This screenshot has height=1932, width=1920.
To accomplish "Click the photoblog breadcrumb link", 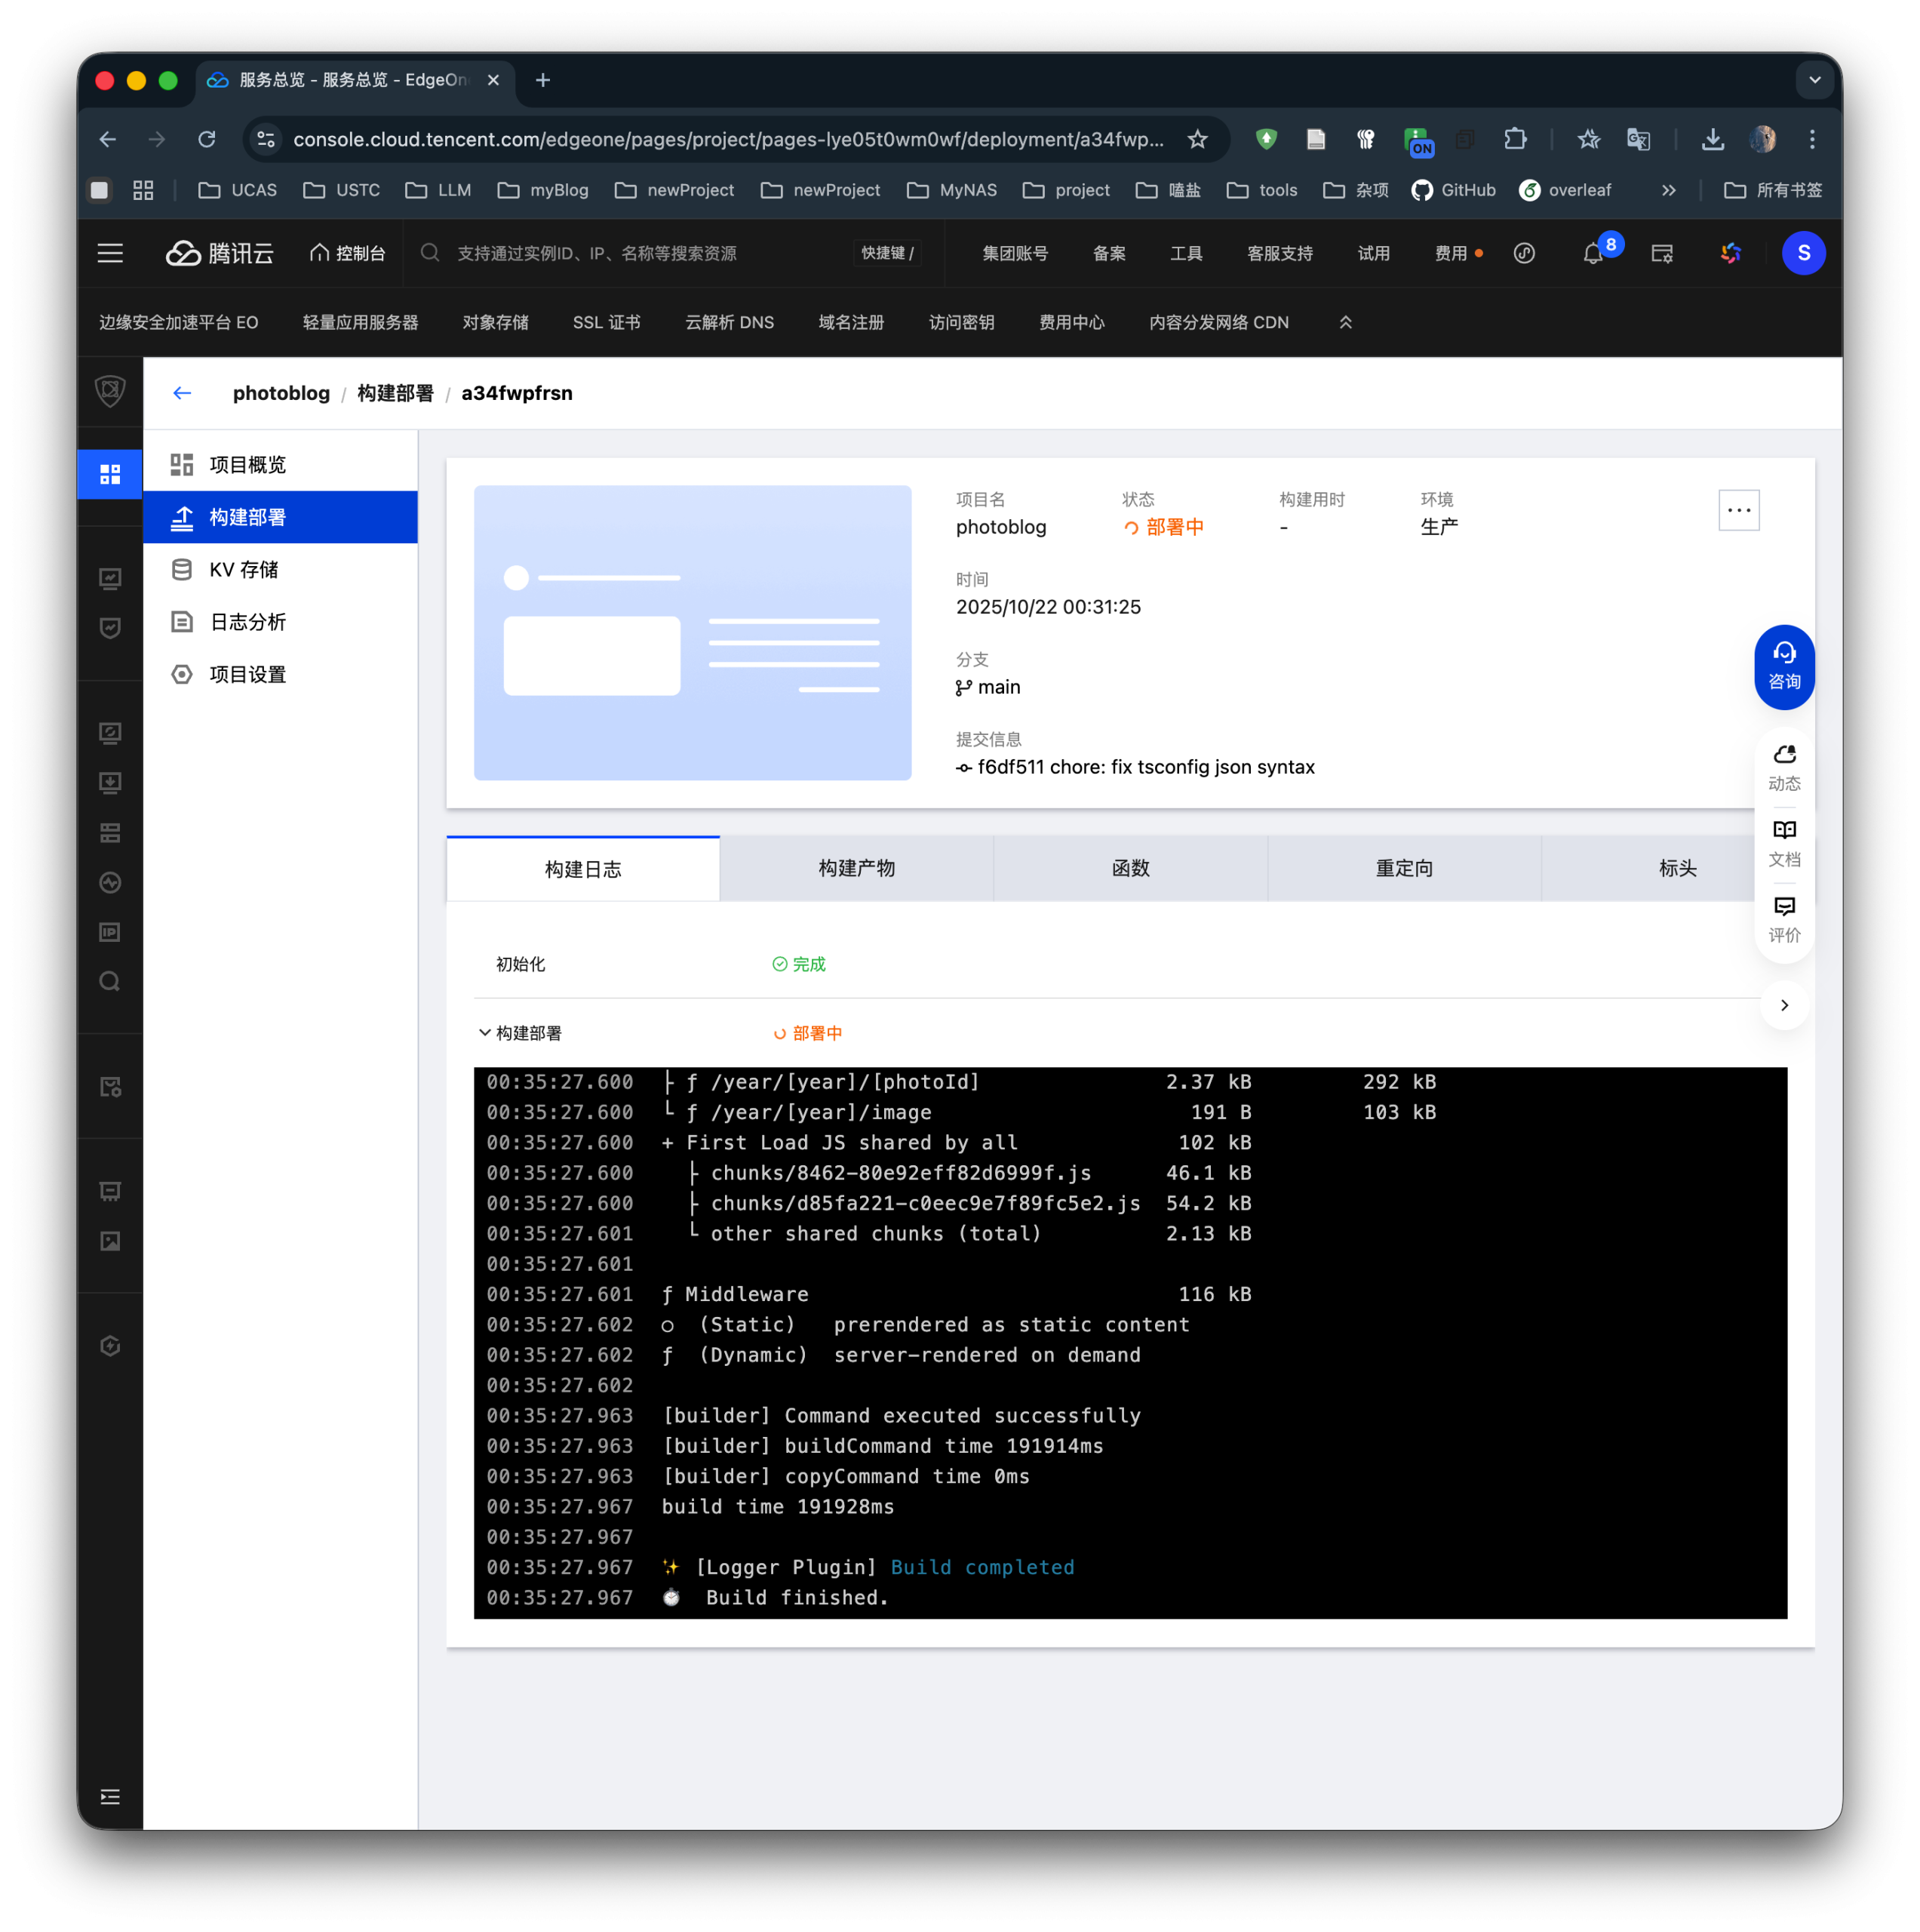I will point(281,393).
